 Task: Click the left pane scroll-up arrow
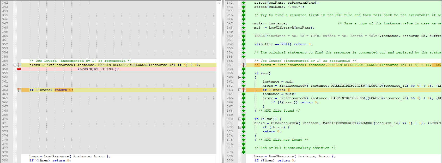[x=219, y=3]
